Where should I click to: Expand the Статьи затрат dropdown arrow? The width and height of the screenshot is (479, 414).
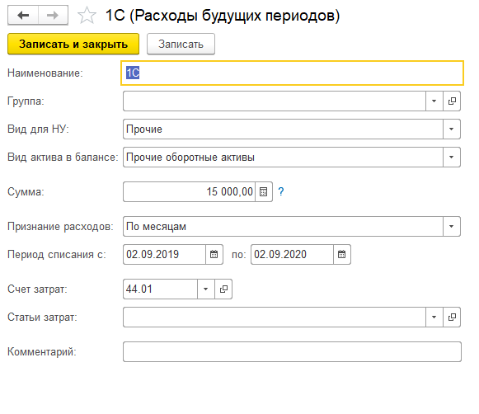(x=434, y=318)
